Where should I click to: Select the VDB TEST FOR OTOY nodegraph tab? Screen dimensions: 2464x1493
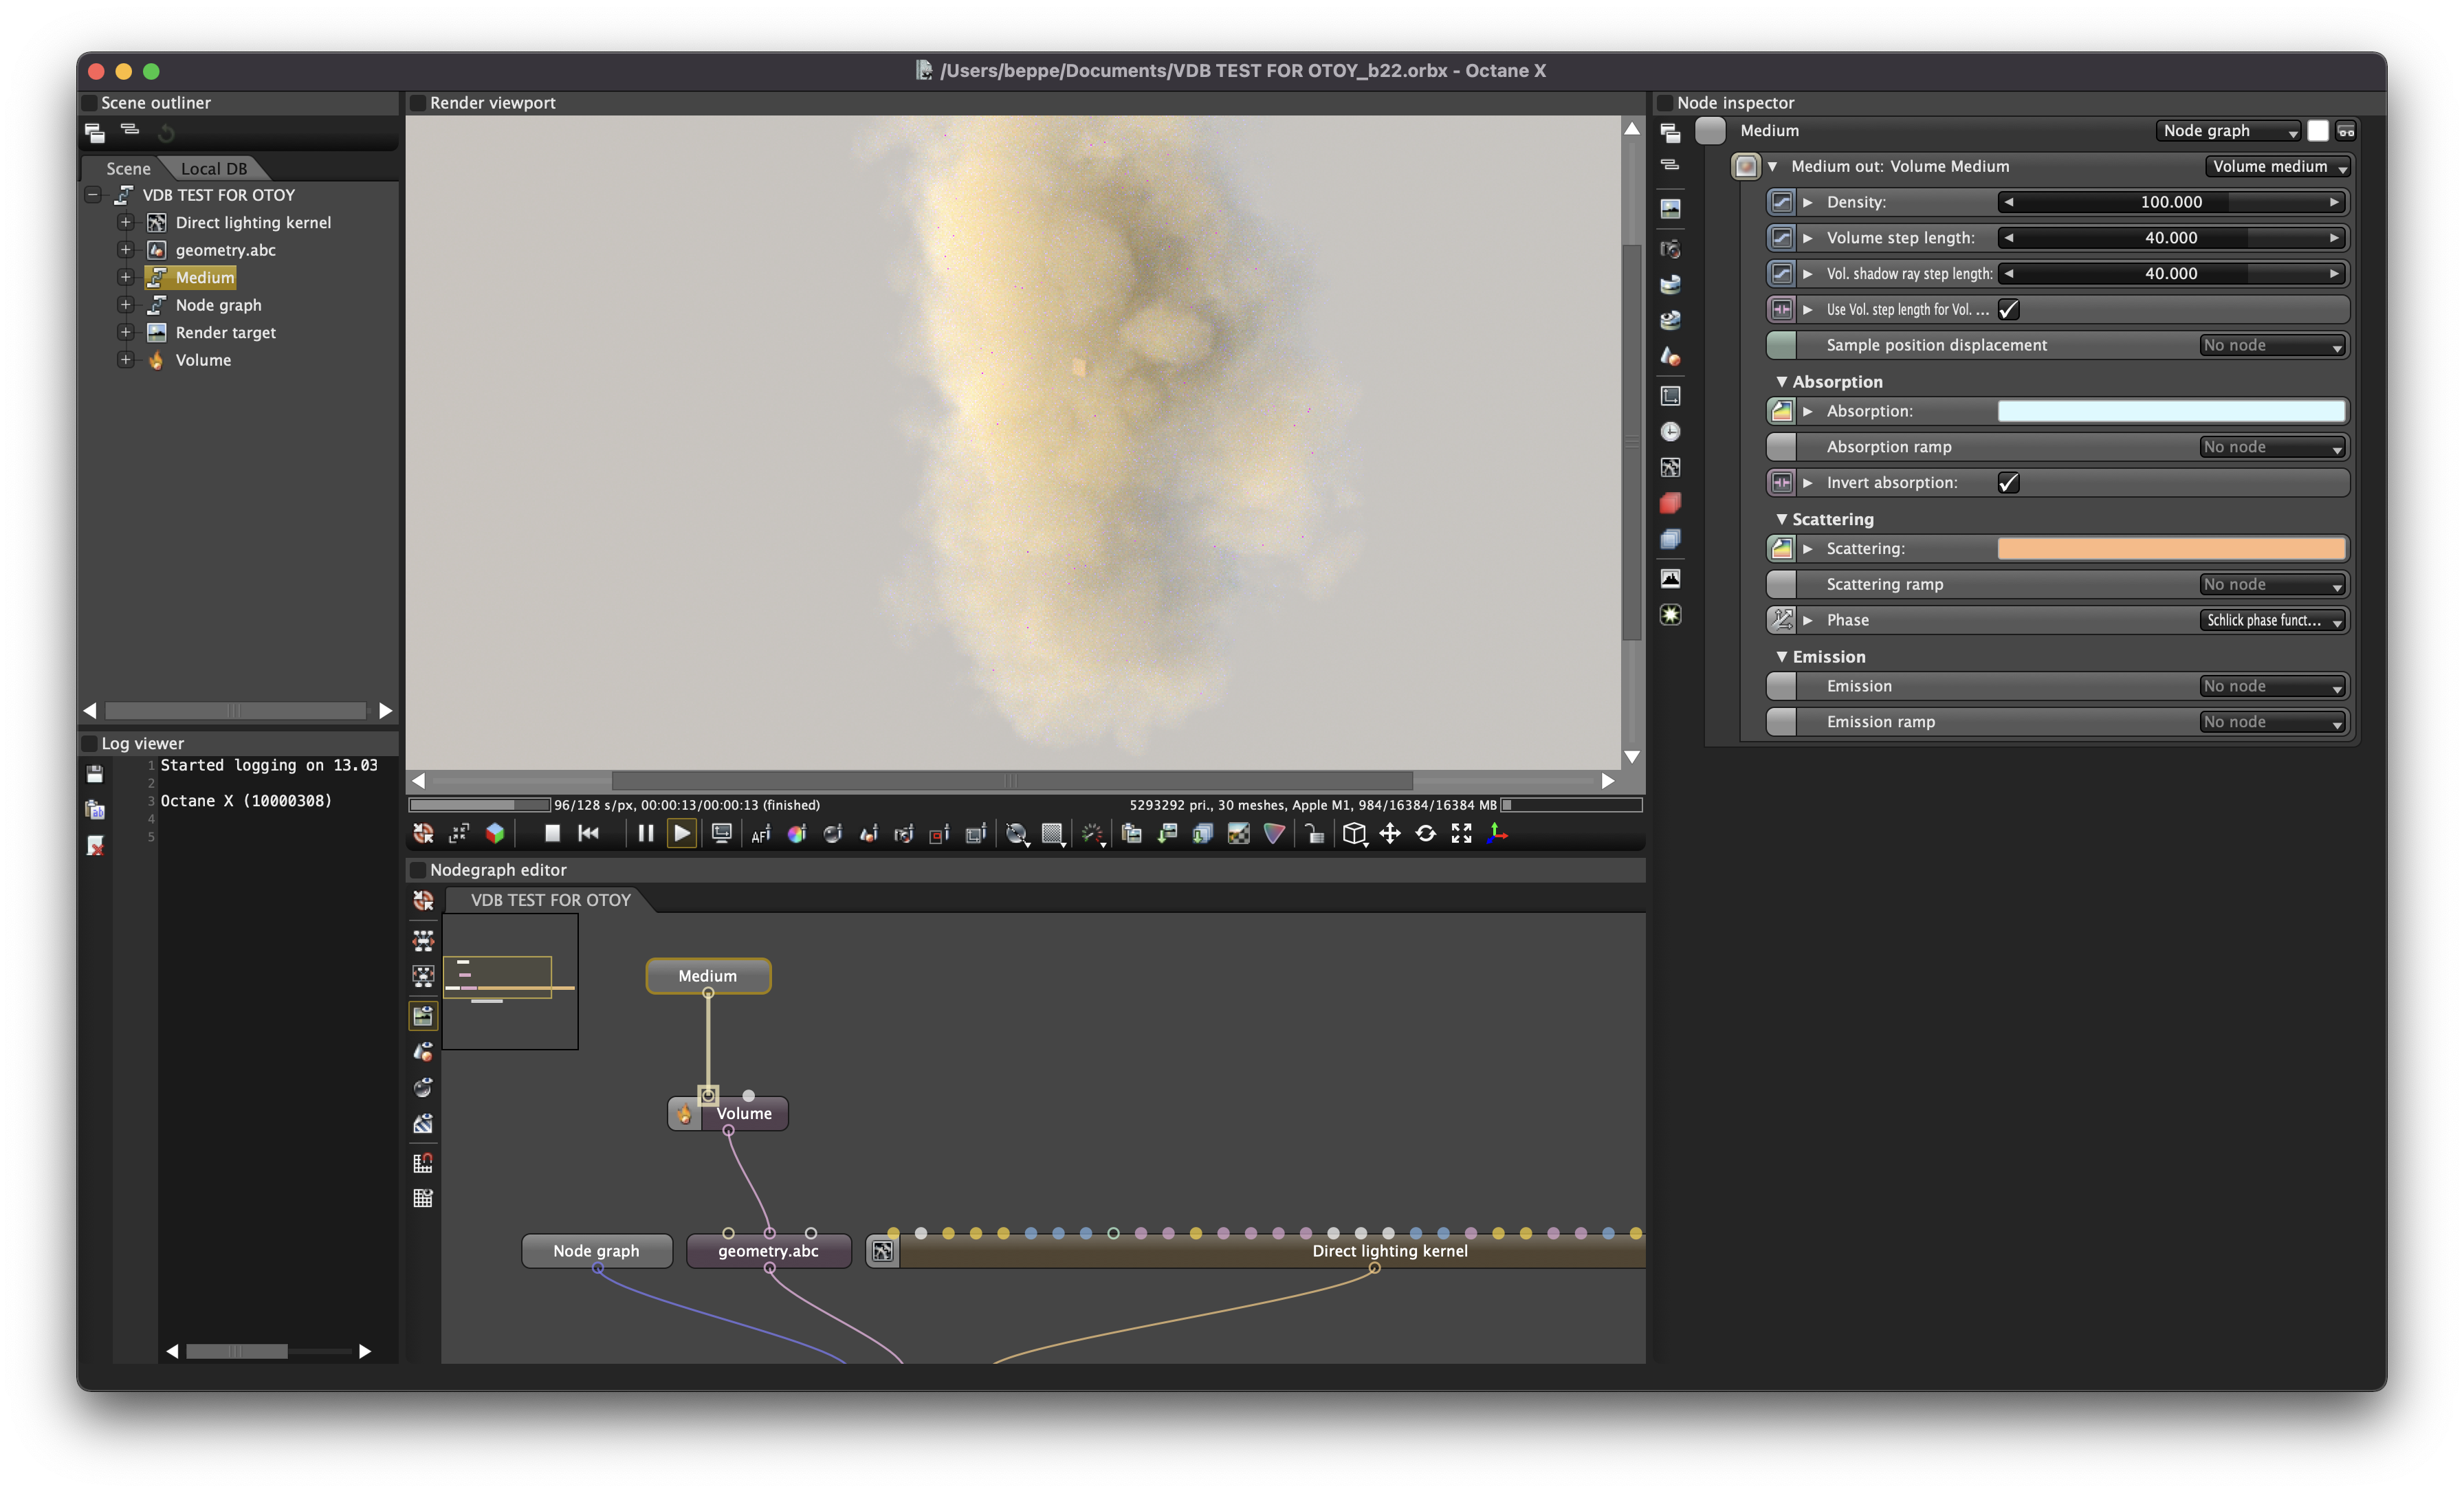coord(551,900)
